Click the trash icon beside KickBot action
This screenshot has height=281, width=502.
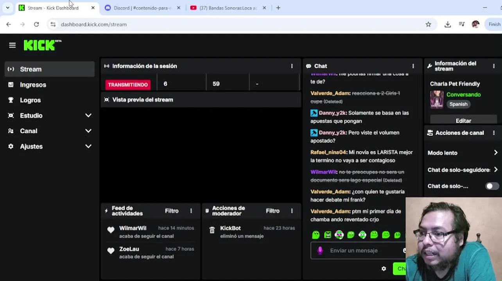[212, 230]
